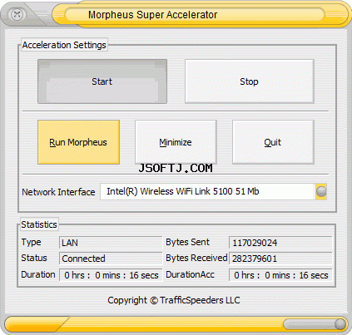Click the Statistics group label
Viewport: 352px width, 335px height.
click(39, 224)
